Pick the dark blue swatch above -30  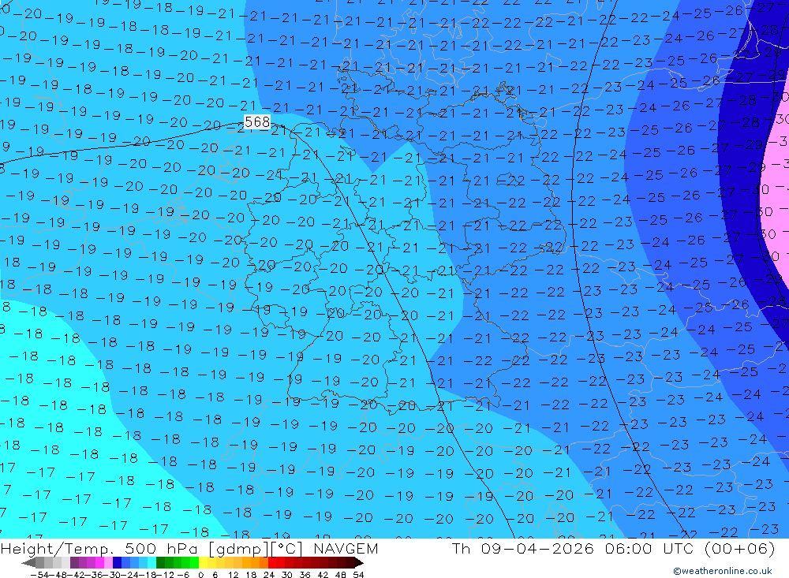pos(117,563)
